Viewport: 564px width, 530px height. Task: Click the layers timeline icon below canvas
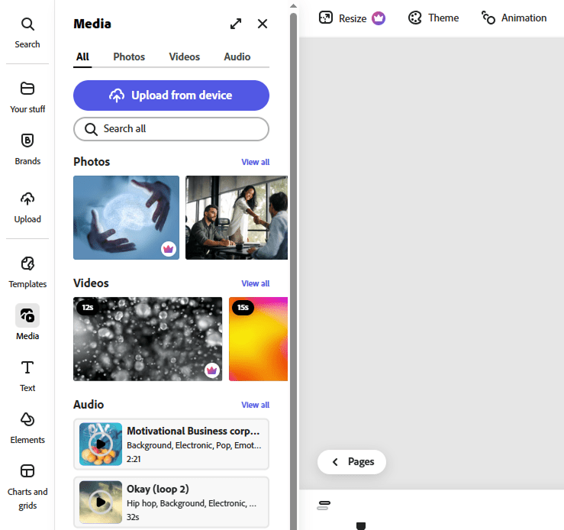click(x=324, y=505)
